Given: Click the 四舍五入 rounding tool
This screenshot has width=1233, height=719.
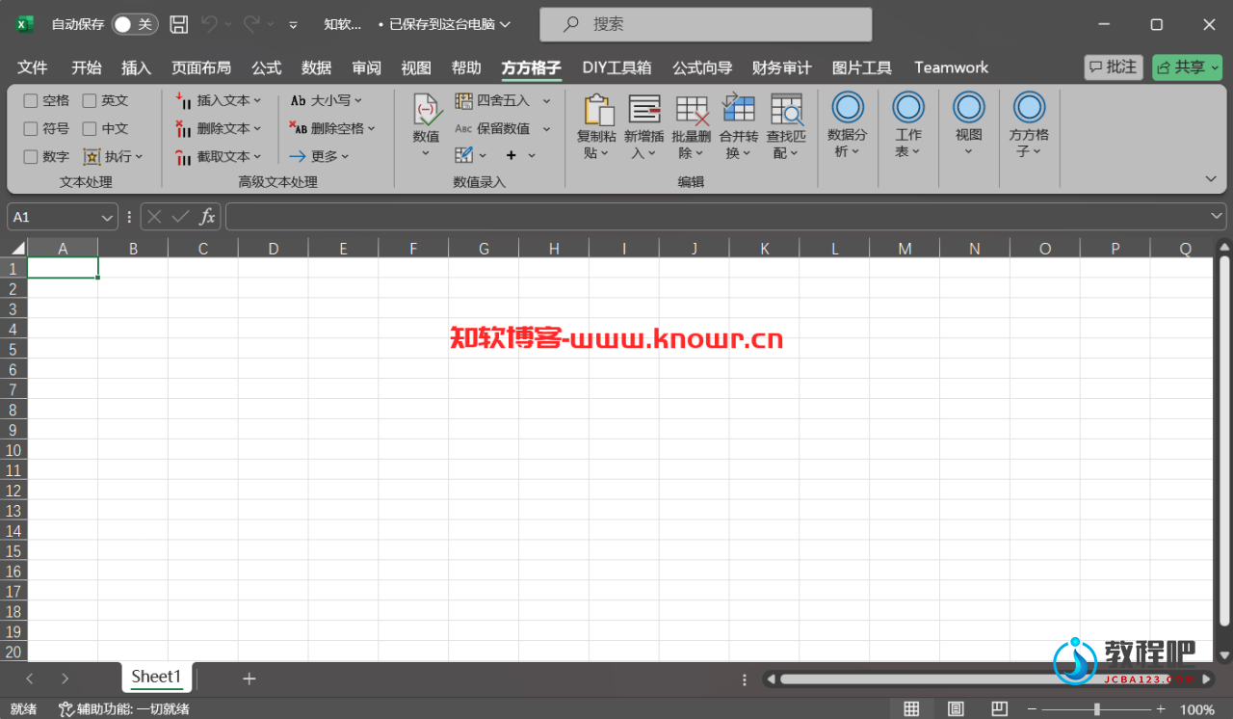Looking at the screenshot, I should pyautogui.click(x=492, y=100).
